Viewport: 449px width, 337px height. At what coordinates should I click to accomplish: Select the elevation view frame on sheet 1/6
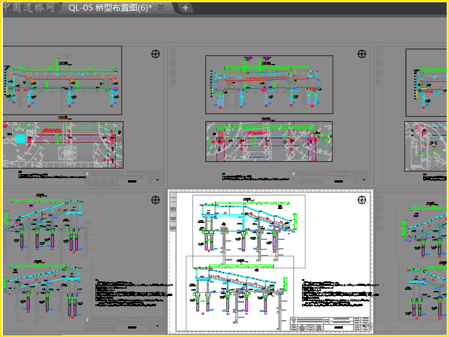pos(62,80)
